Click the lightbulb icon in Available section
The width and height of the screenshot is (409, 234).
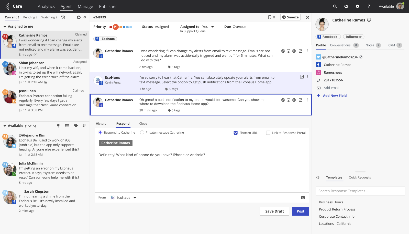58,126
